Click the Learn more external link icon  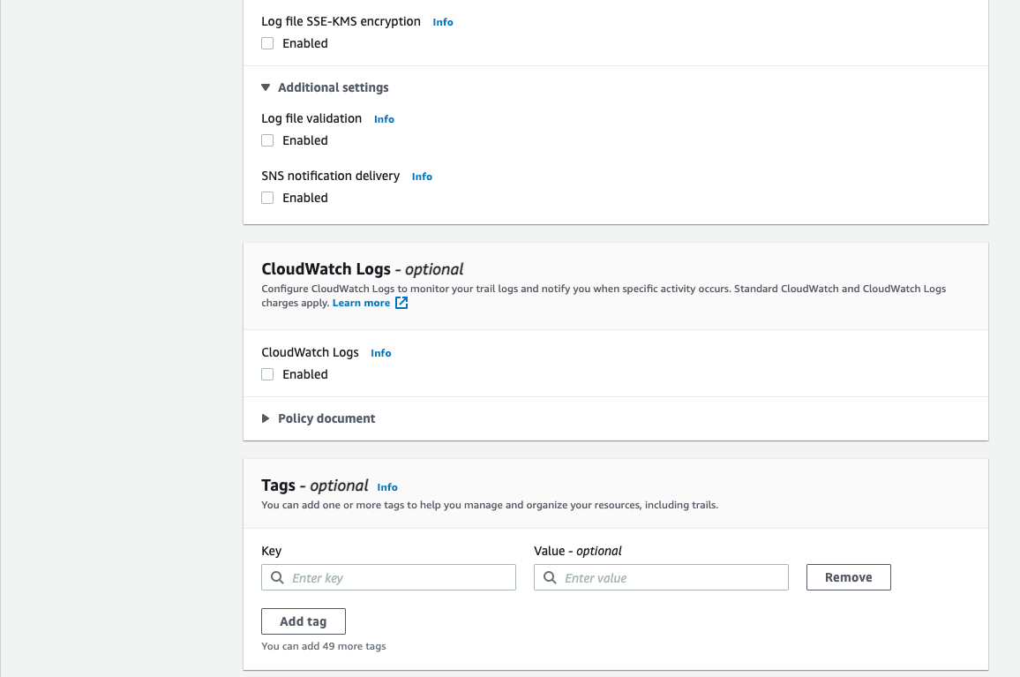pyautogui.click(x=401, y=303)
